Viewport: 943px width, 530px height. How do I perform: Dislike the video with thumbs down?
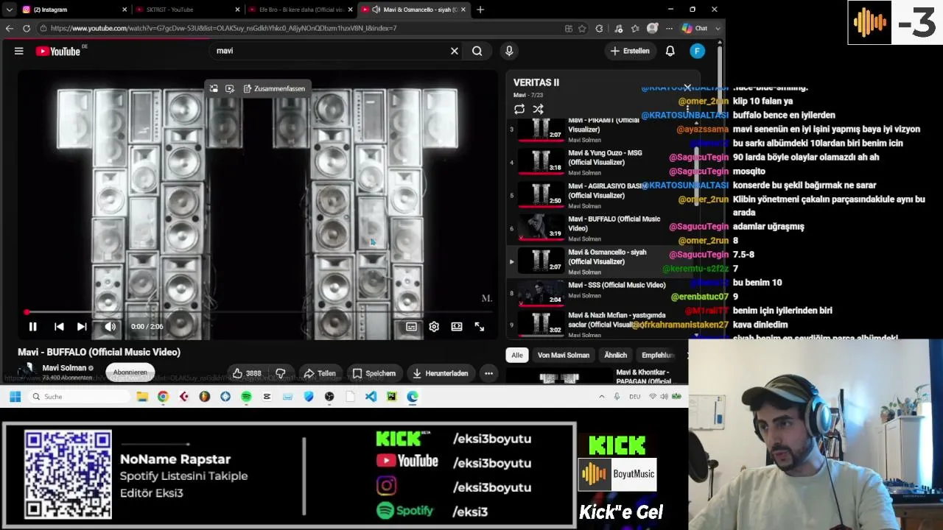(281, 373)
